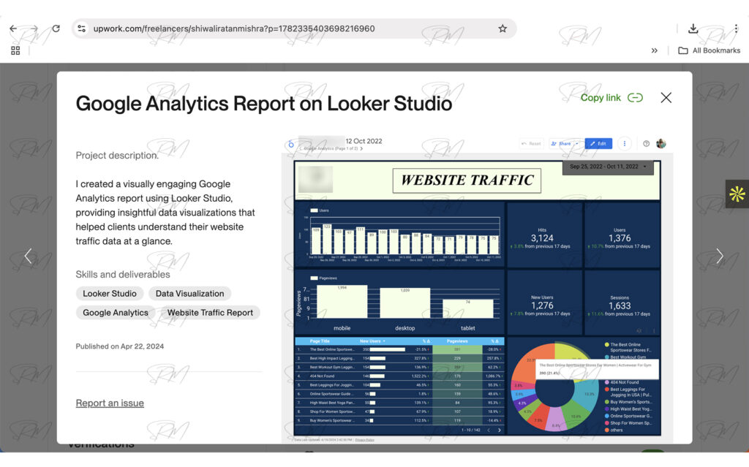Select the Online Sportswear Guide table row
Viewport: 749px width, 467px height.
pyautogui.click(x=399, y=394)
